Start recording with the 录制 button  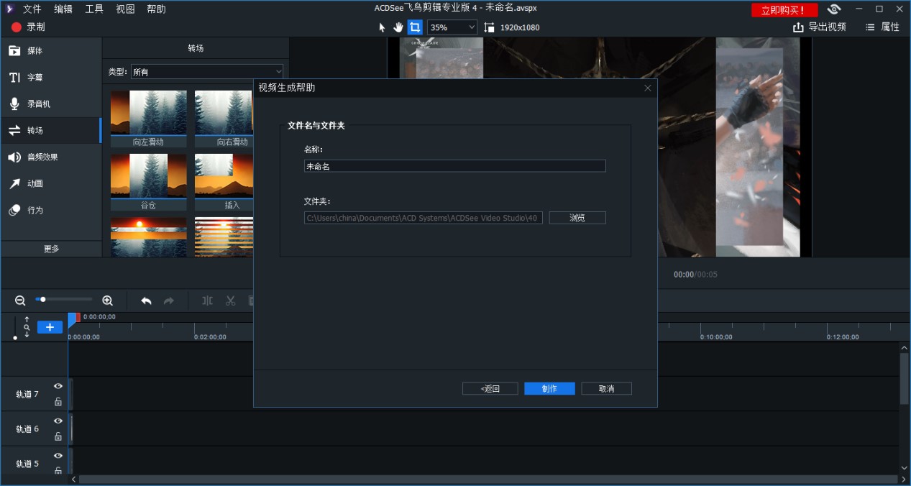click(x=28, y=27)
